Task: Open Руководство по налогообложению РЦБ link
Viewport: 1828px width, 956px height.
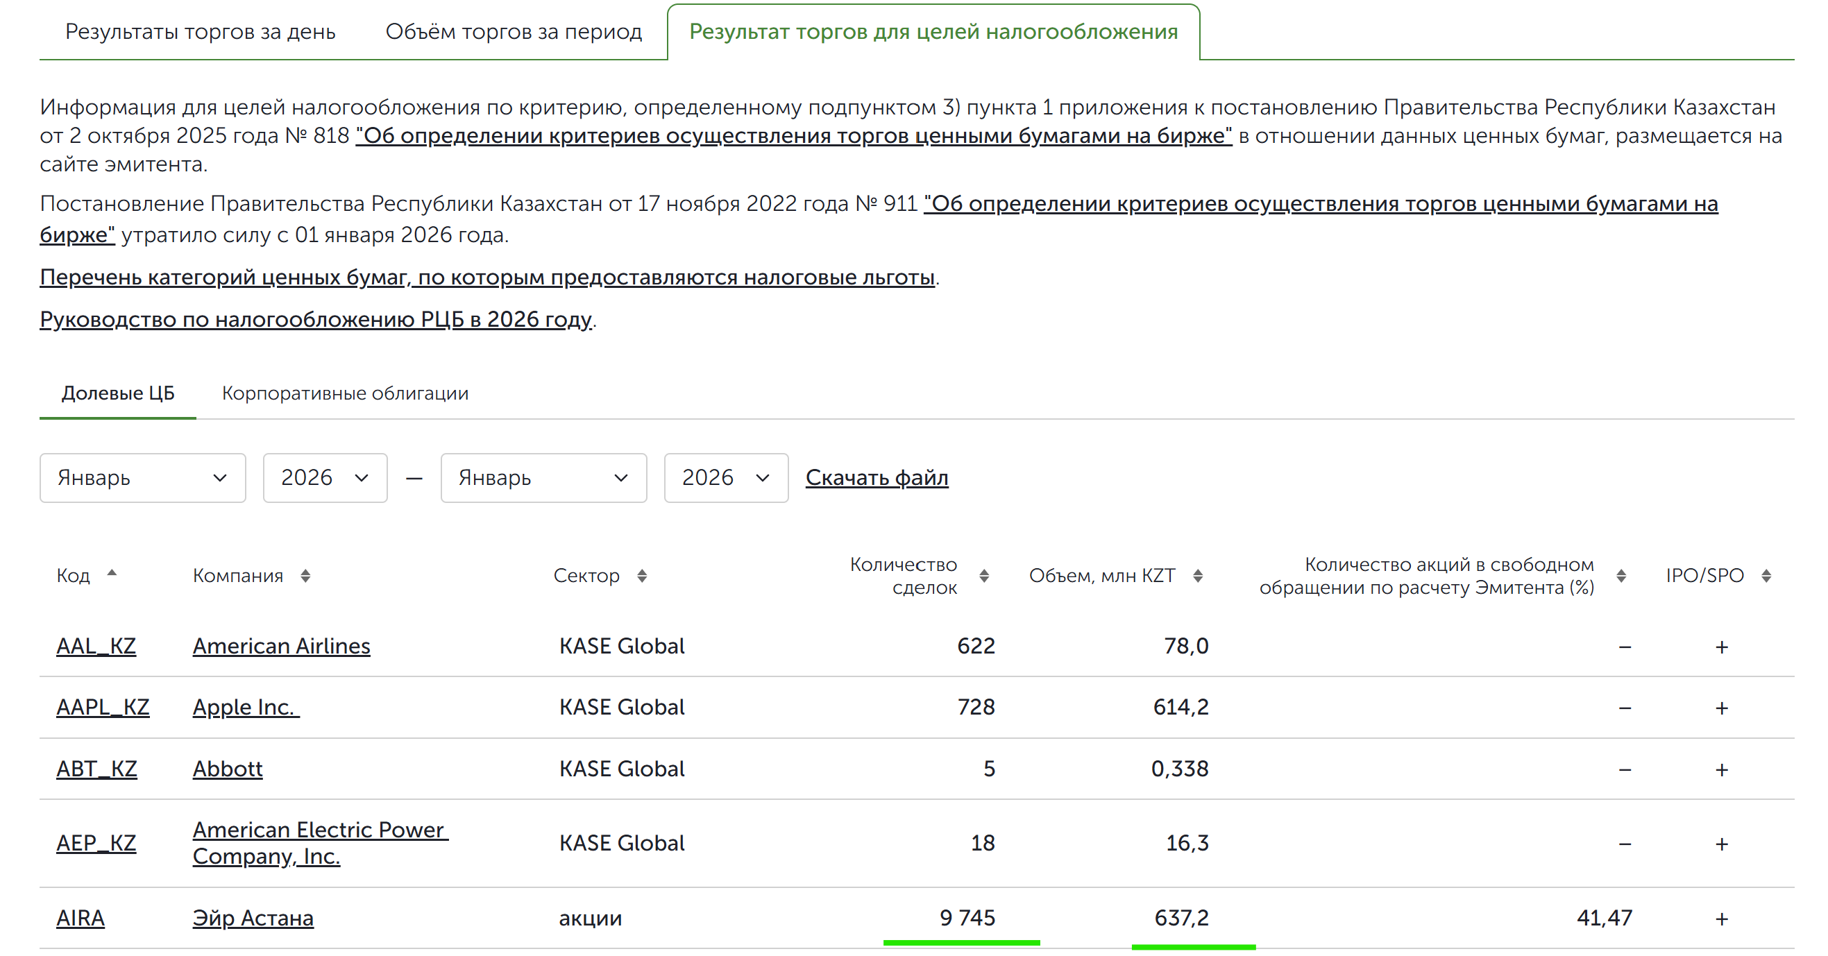Action: click(x=316, y=320)
